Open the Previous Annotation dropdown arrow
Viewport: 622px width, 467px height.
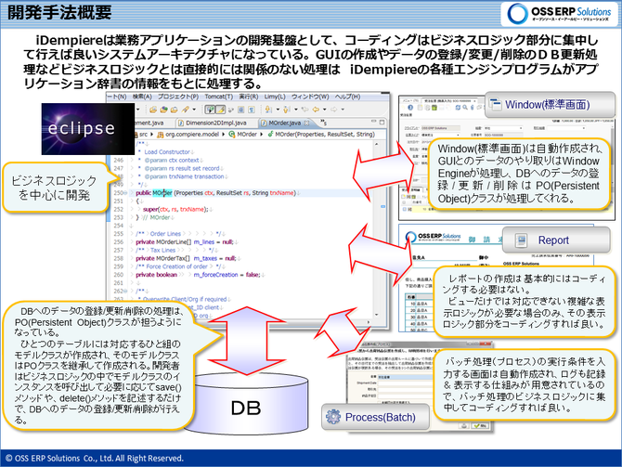295,110
